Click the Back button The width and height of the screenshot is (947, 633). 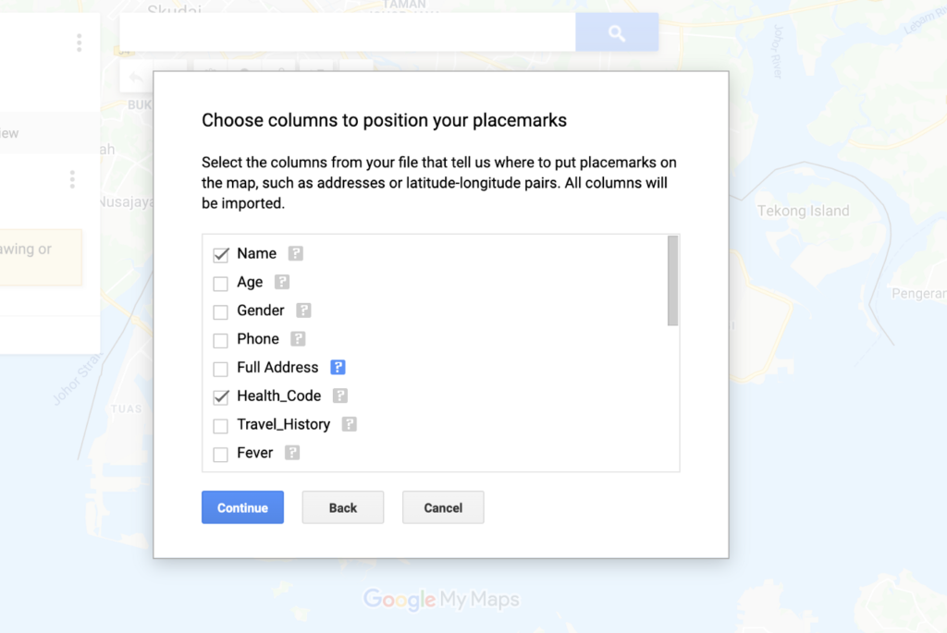343,507
